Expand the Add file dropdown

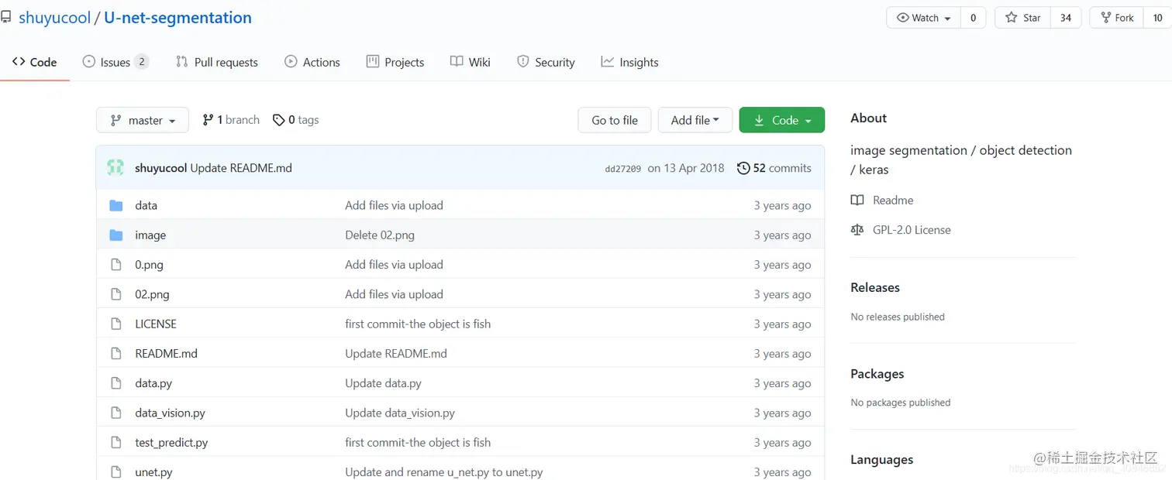[695, 120]
